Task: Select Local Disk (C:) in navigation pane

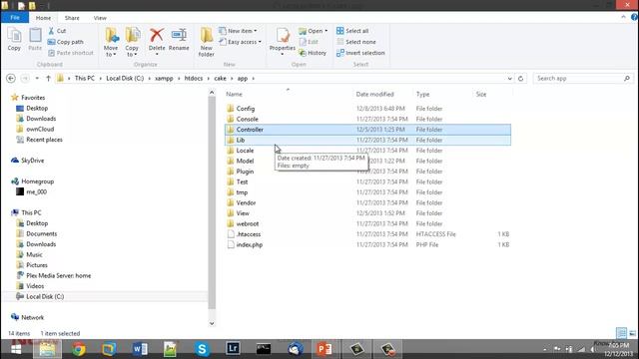Action: (45, 297)
